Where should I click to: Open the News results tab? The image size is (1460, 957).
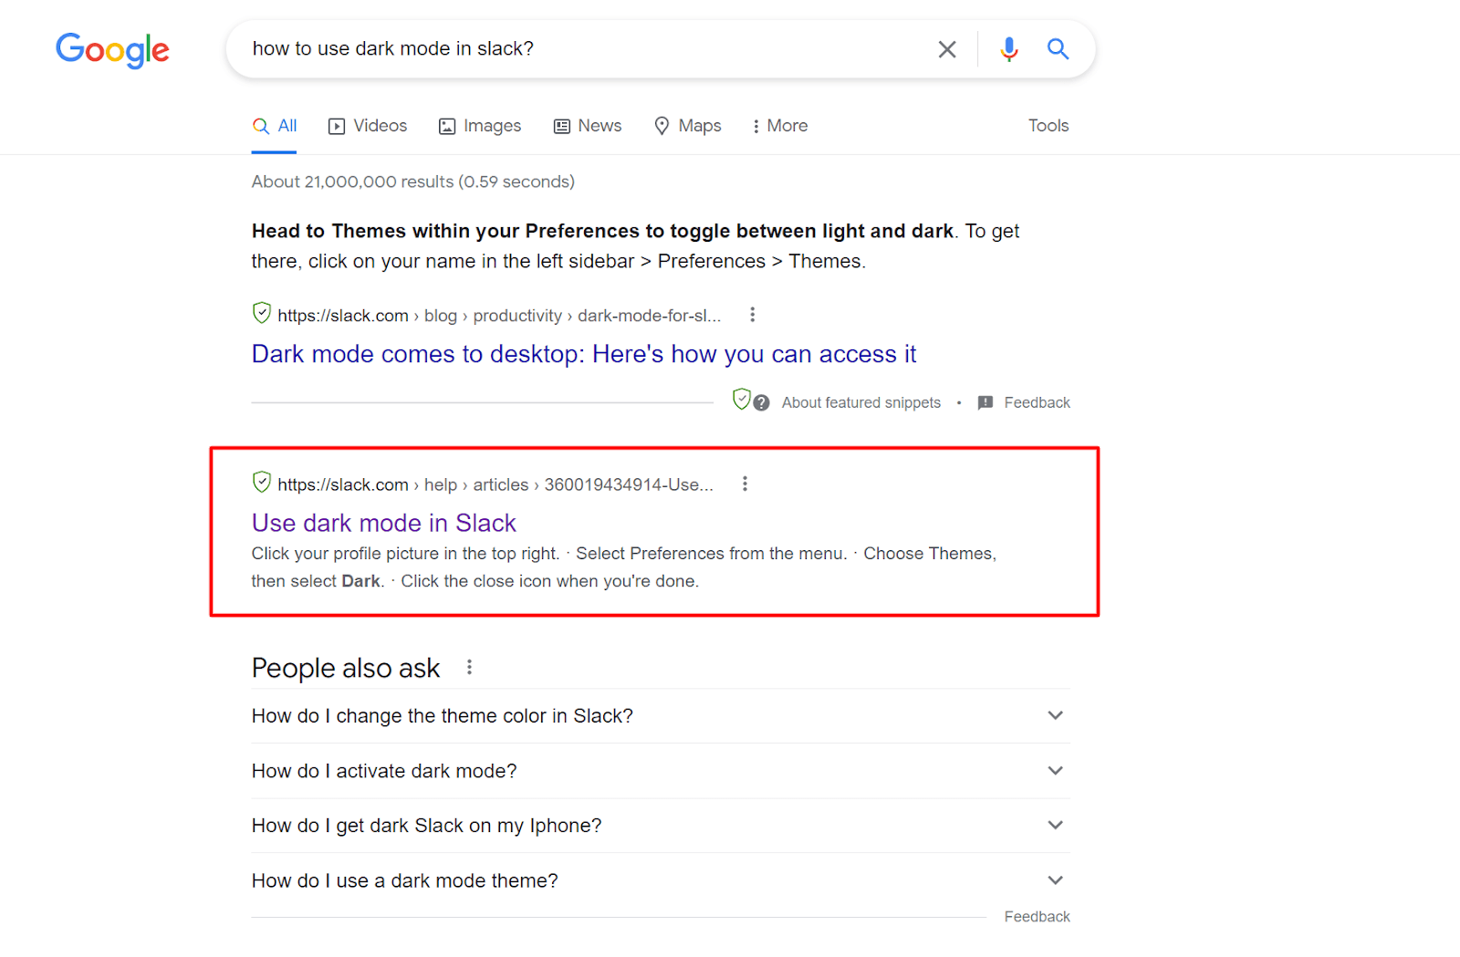588,126
